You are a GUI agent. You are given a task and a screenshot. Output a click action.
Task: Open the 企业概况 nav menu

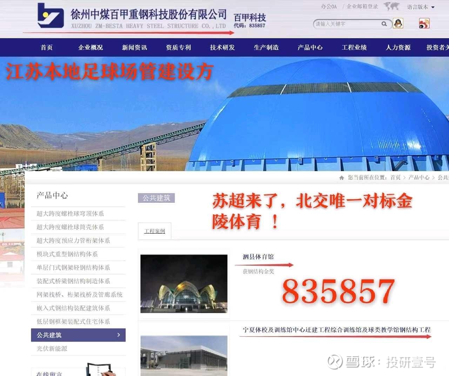coord(91,47)
